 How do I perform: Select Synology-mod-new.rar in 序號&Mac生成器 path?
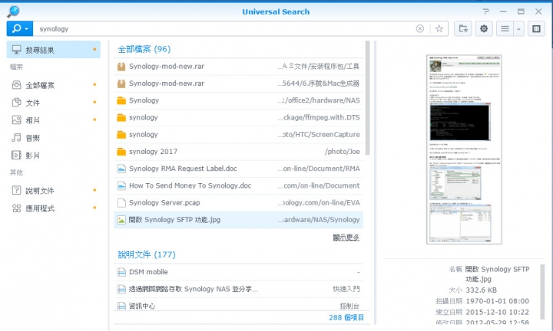(238, 84)
